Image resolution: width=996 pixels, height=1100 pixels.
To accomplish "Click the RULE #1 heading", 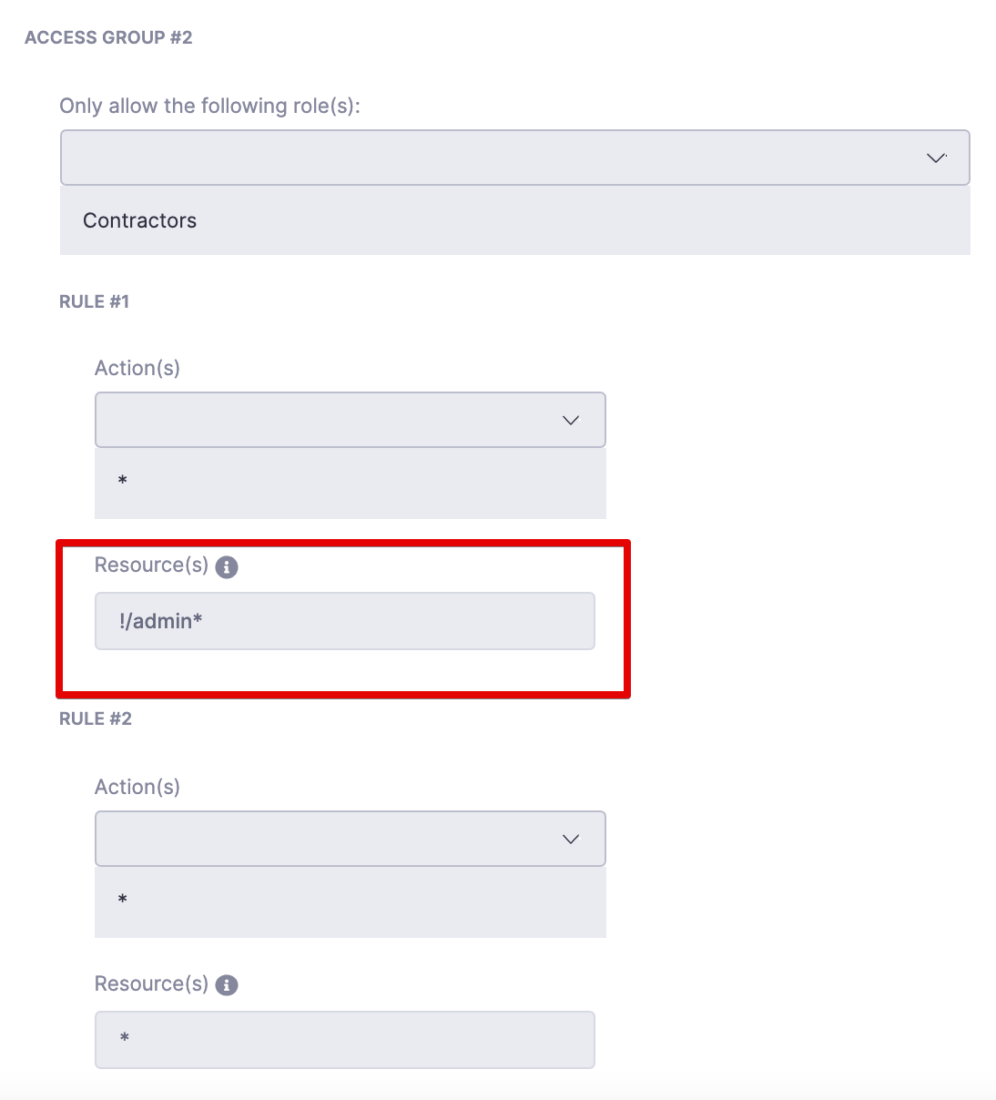I will (x=95, y=301).
